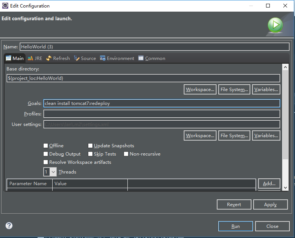Click the window X close button
295x238 pixels.
285,6
